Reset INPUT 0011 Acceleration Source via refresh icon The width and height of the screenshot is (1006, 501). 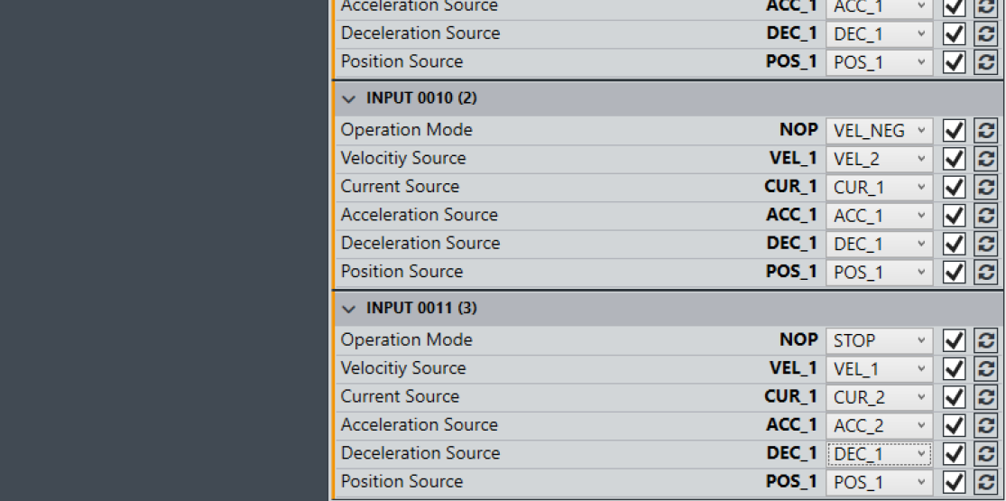point(985,426)
